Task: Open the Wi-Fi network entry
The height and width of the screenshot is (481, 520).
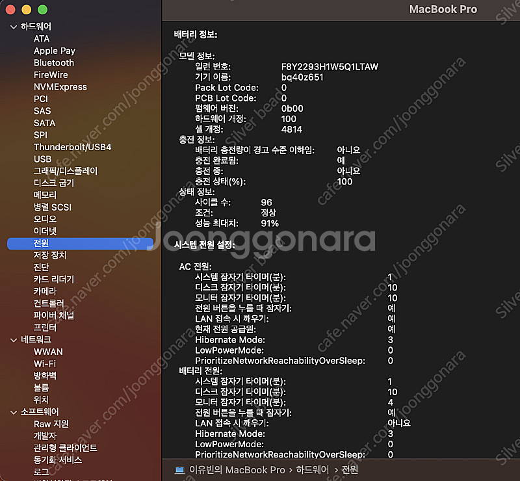Action: click(x=45, y=364)
